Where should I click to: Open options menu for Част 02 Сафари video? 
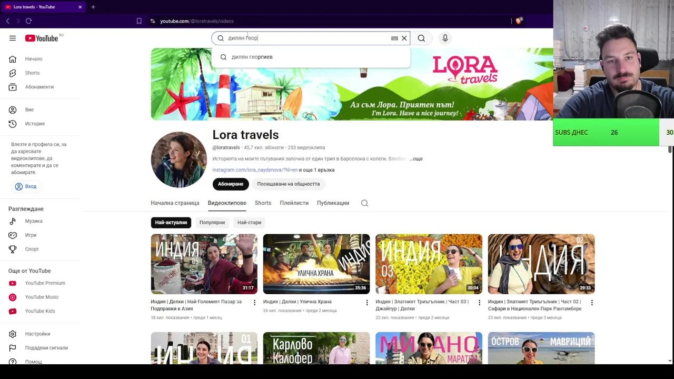[592, 303]
